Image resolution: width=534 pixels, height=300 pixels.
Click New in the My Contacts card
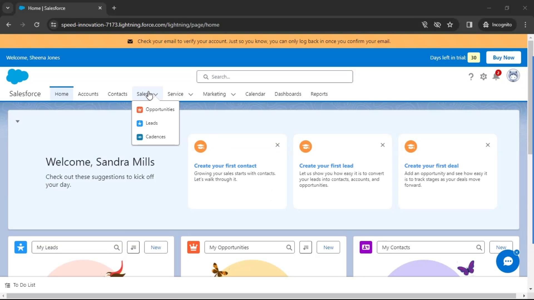click(x=501, y=247)
